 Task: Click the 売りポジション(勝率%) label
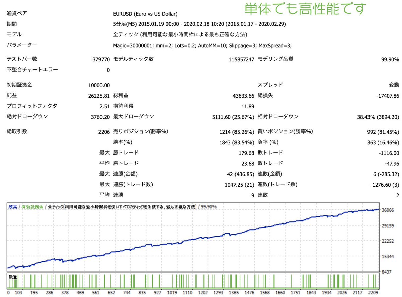141,131
